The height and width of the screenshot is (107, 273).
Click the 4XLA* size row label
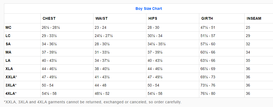[x=11, y=93]
